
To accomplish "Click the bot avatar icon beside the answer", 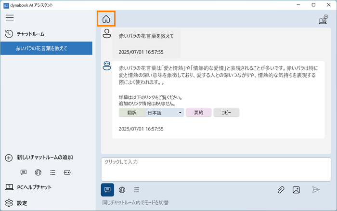I will tap(107, 66).
